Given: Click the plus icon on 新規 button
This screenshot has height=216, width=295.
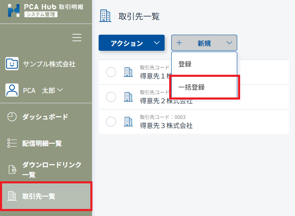Looking at the screenshot, I should (x=179, y=43).
